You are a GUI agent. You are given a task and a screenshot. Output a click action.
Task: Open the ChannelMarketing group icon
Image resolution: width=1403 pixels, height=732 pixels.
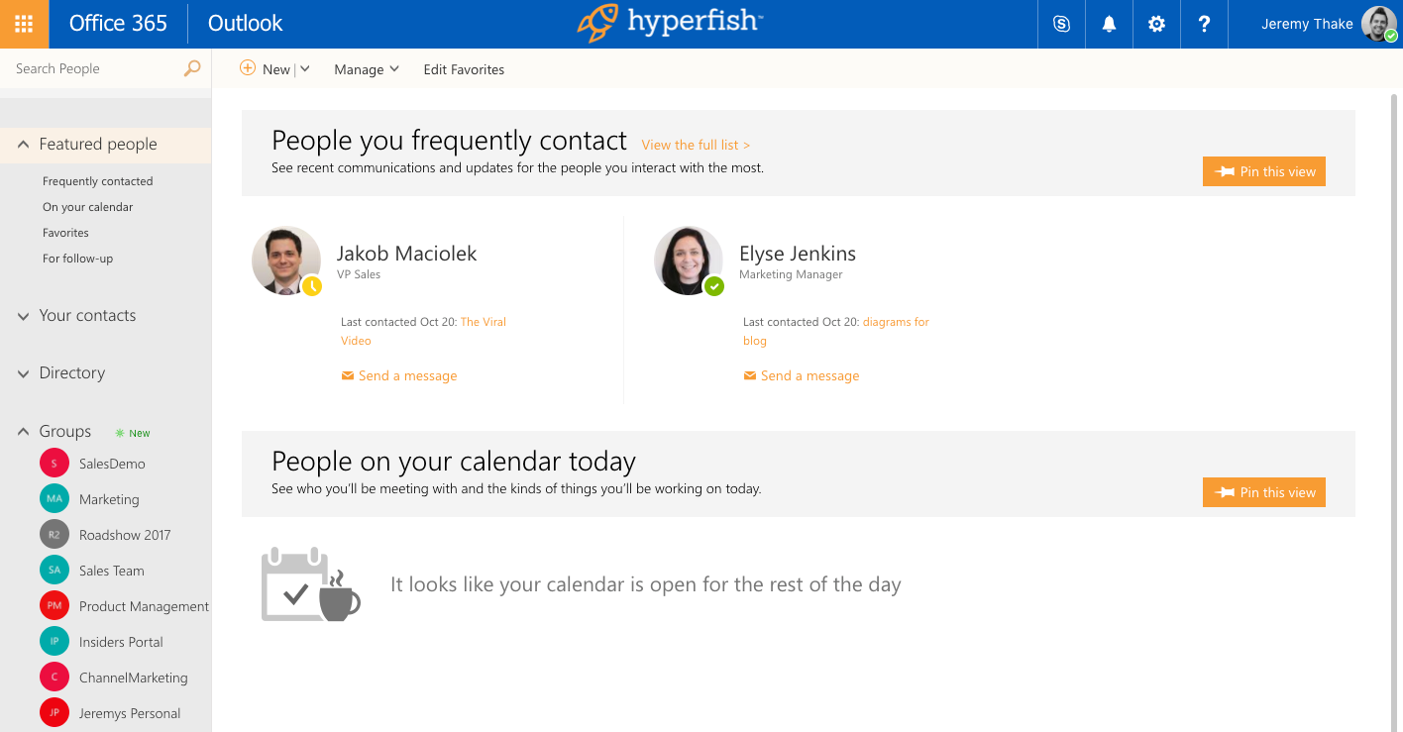point(54,678)
